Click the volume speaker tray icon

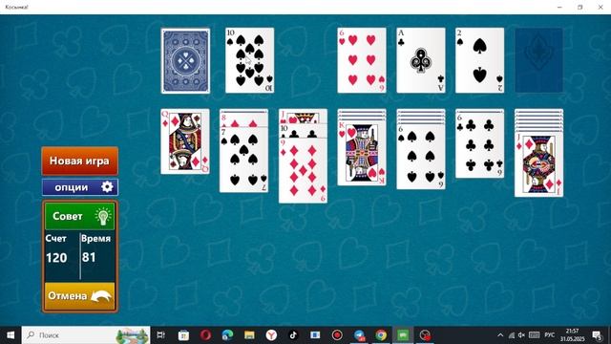(x=521, y=335)
